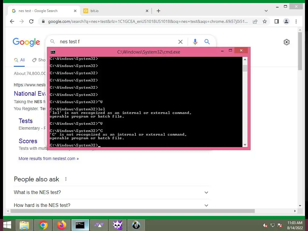Image resolution: width=308 pixels, height=231 pixels.
Task: Run search with the blue magnifier icon
Action: click(x=207, y=42)
